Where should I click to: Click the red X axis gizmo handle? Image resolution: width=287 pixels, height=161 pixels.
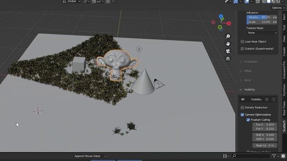pyautogui.click(x=229, y=23)
